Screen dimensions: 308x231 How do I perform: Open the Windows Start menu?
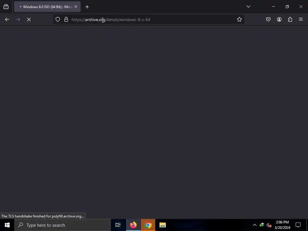(x=7, y=225)
